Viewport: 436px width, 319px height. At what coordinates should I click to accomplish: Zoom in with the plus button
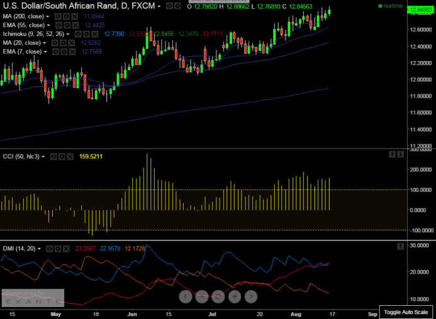point(235,296)
